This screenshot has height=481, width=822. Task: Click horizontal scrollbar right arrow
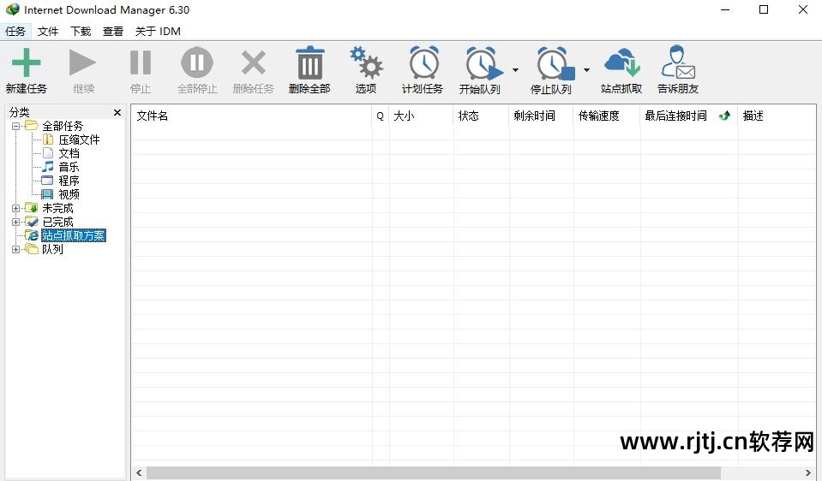pyautogui.click(x=807, y=472)
